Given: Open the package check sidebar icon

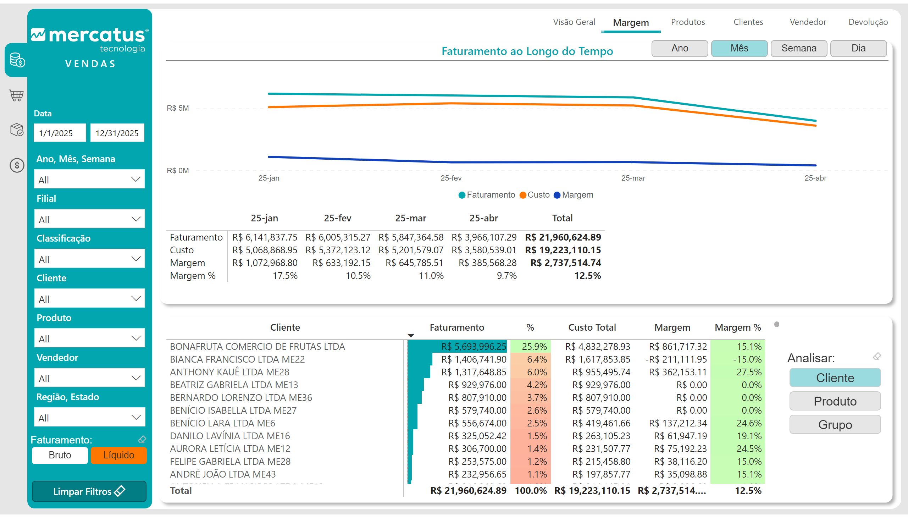Looking at the screenshot, I should pos(17,130).
